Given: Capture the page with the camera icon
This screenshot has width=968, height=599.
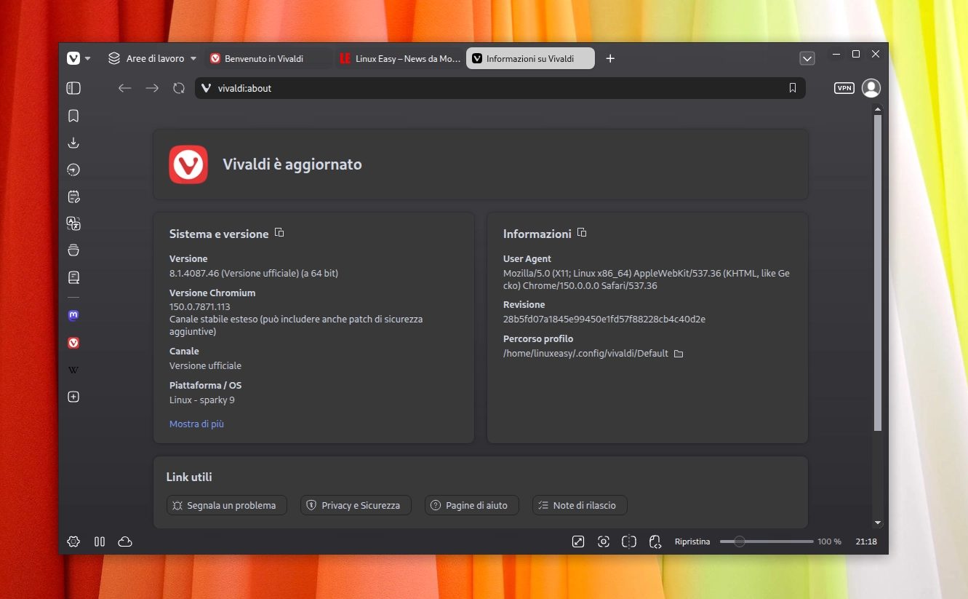Looking at the screenshot, I should click(604, 542).
